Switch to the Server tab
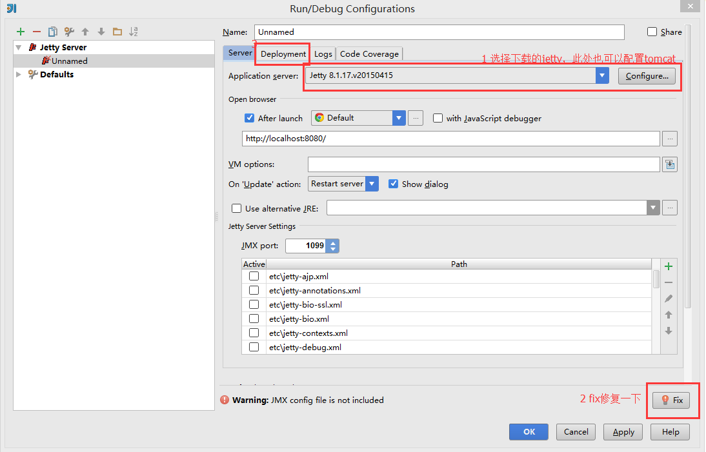The width and height of the screenshot is (706, 452). pos(240,53)
